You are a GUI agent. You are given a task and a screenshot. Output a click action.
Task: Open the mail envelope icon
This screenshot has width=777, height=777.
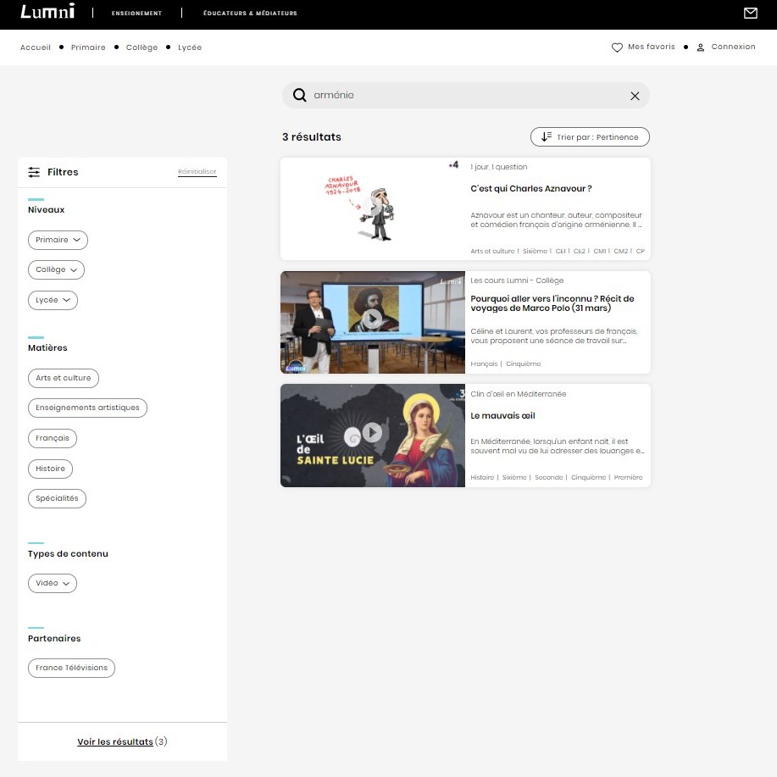[x=750, y=13]
